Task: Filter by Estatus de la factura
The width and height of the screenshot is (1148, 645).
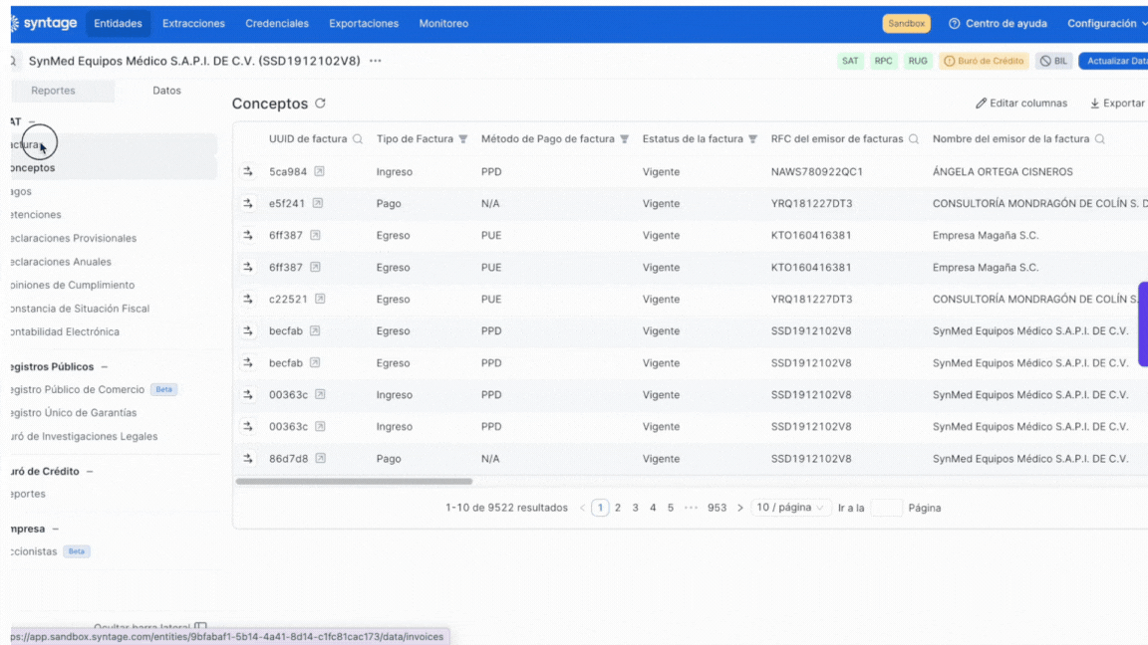Action: click(752, 139)
